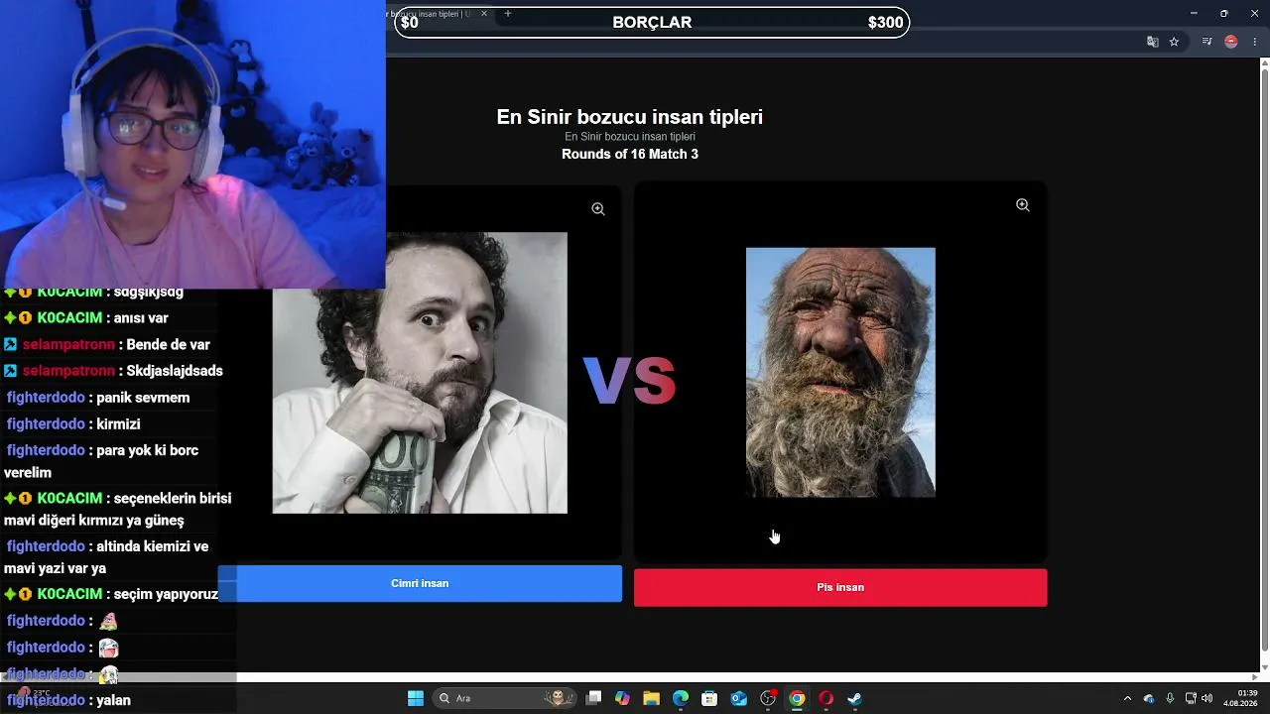Screen dimensions: 1270x714
Task: Zoom into the left contestant image
Action: point(598,209)
